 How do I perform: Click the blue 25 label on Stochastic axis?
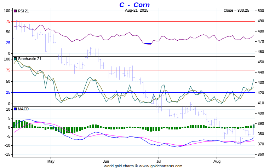coord(8,92)
